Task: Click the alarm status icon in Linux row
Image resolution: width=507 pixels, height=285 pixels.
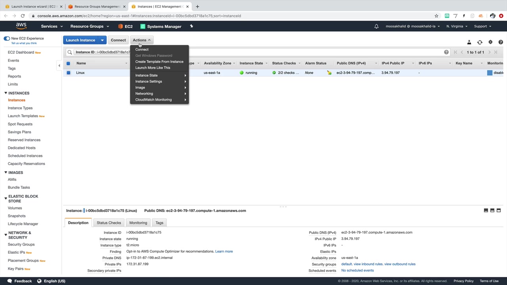Action: pyautogui.click(x=329, y=73)
